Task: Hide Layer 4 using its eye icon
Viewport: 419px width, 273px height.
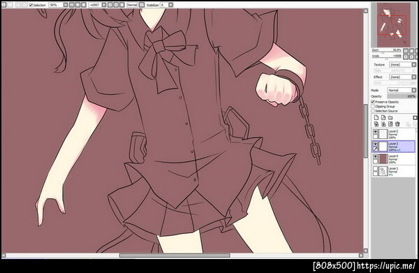Action: (x=376, y=156)
